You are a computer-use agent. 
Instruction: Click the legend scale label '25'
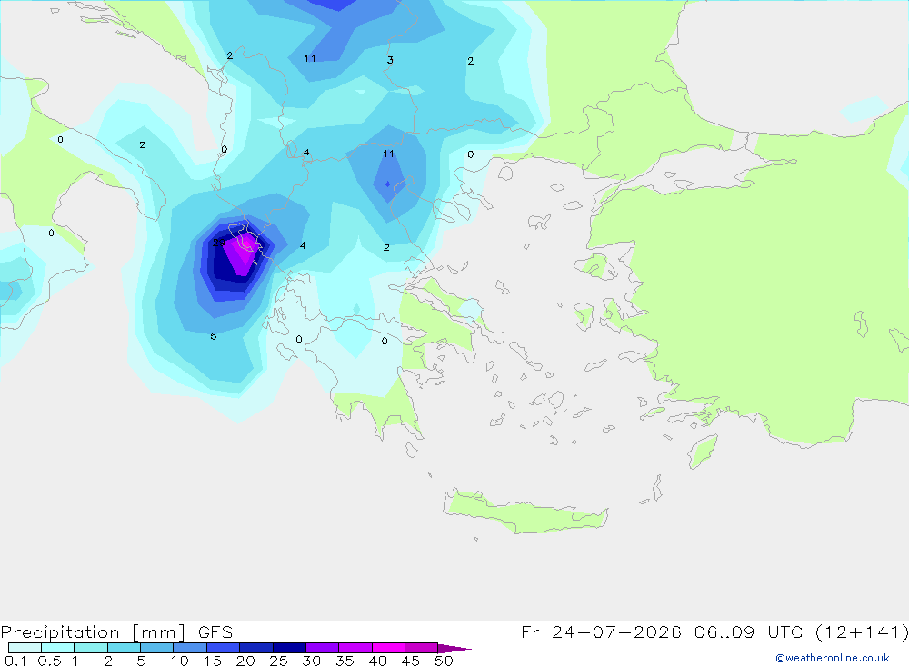click(279, 661)
